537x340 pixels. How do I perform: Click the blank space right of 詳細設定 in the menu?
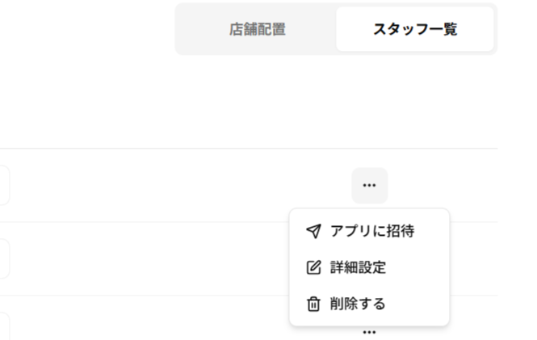click(420, 267)
